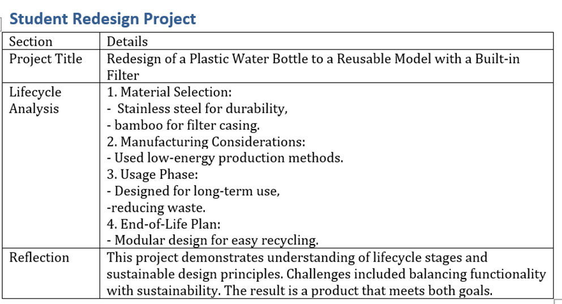Click the "Project Title" cell
This screenshot has width=562, height=304.
[46, 59]
